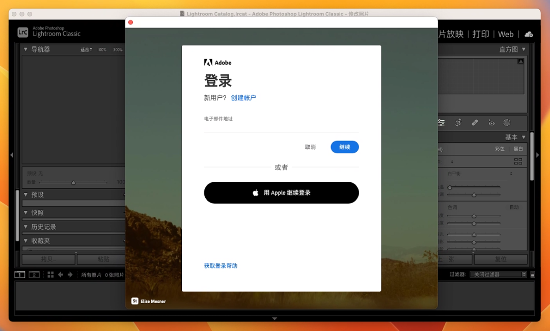This screenshot has width=550, height=331.
Task: Click the right panel vertical scrollbar
Action: click(x=532, y=156)
